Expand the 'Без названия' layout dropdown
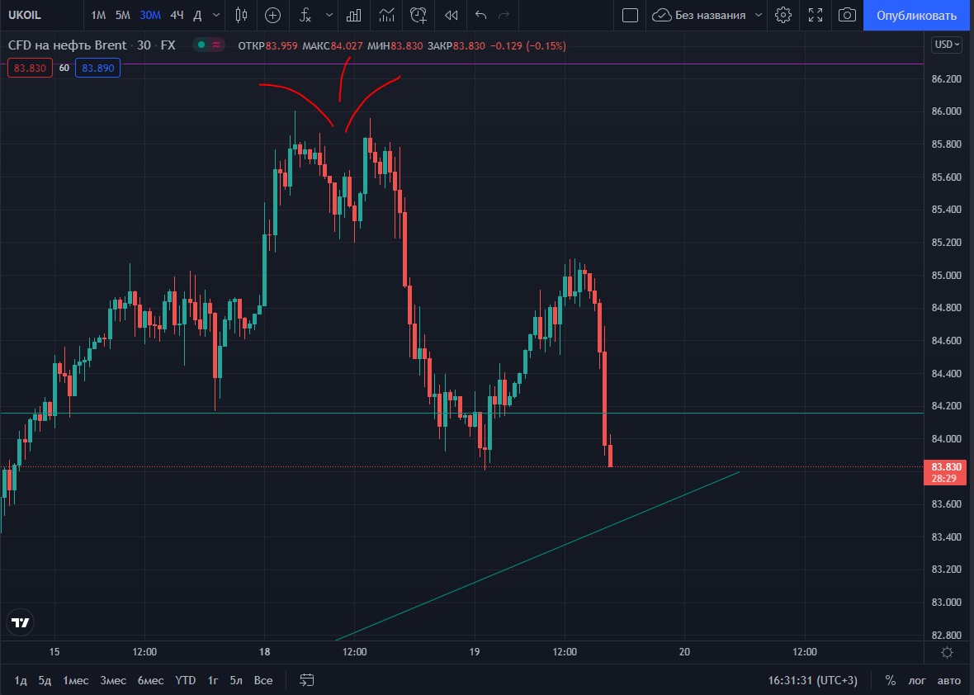Image resolution: width=974 pixels, height=695 pixels. tap(759, 15)
